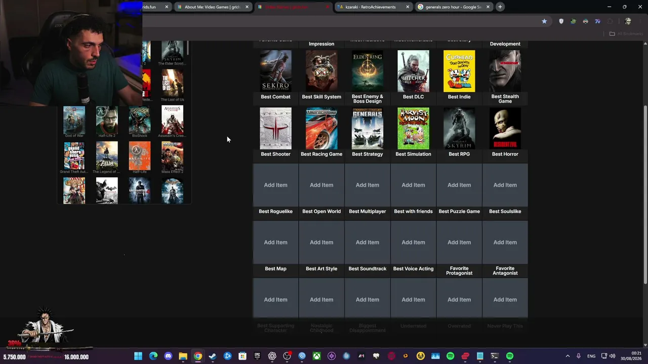This screenshot has width=648, height=364.
Task: Open File Explorer from the taskbar
Action: click(183, 356)
